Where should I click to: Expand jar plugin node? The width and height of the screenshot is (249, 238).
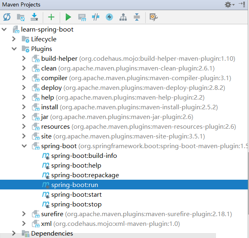(x=24, y=117)
